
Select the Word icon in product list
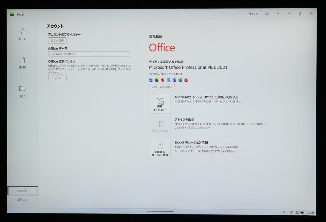pos(151,80)
